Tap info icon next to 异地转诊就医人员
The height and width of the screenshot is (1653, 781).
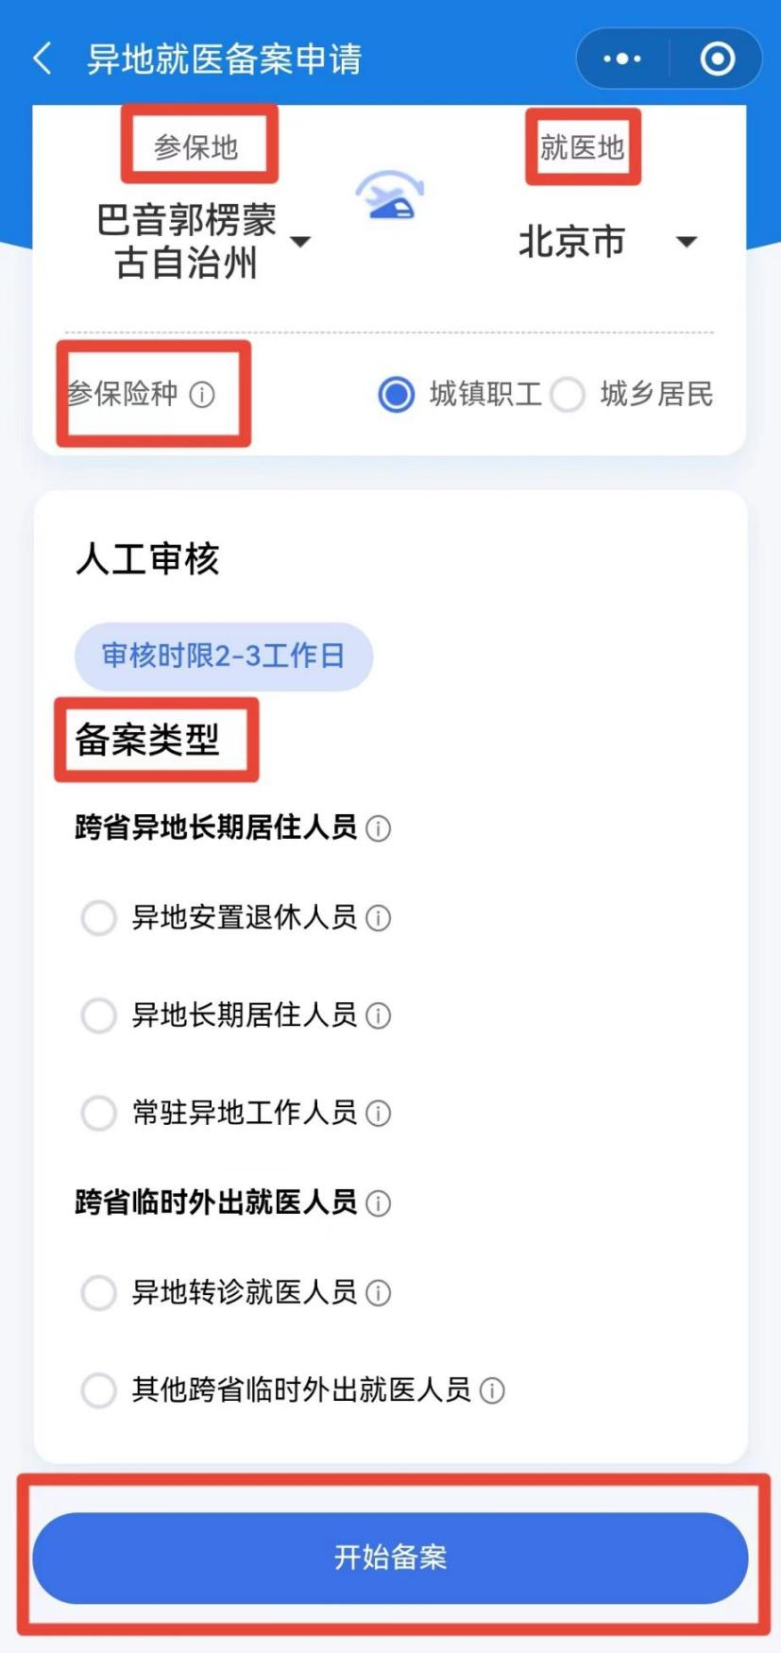(x=378, y=1293)
